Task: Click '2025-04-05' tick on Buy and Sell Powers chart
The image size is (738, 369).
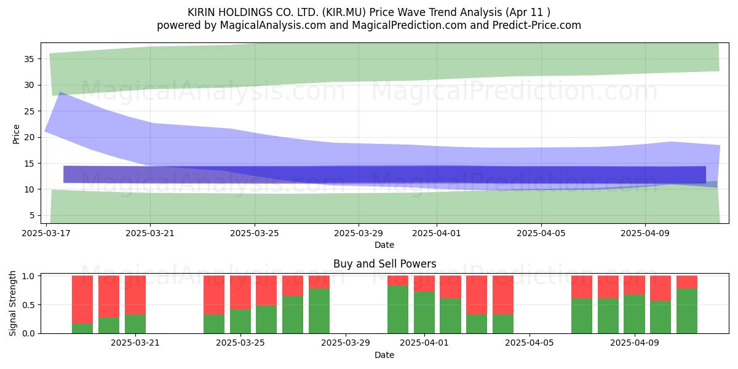Action: (x=530, y=343)
